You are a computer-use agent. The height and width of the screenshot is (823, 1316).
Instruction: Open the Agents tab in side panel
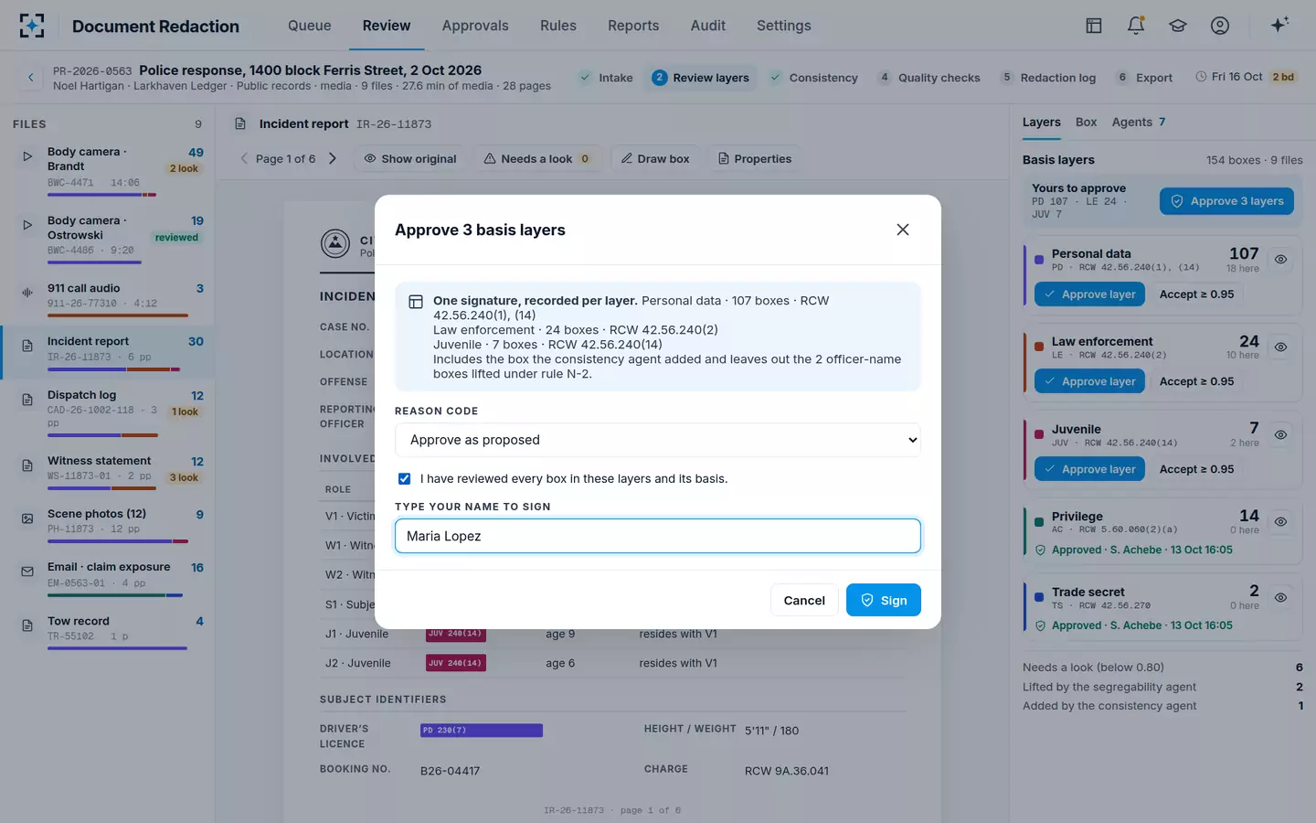pyautogui.click(x=1138, y=122)
